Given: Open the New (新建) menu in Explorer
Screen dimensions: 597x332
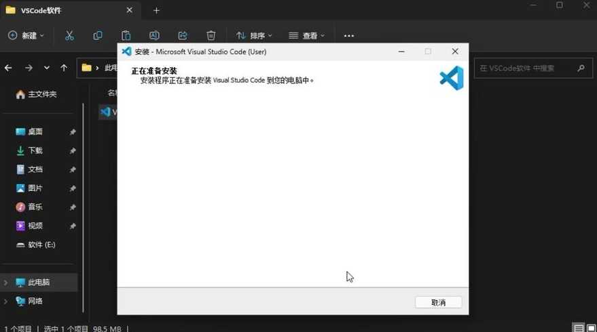Looking at the screenshot, I should click(x=26, y=36).
